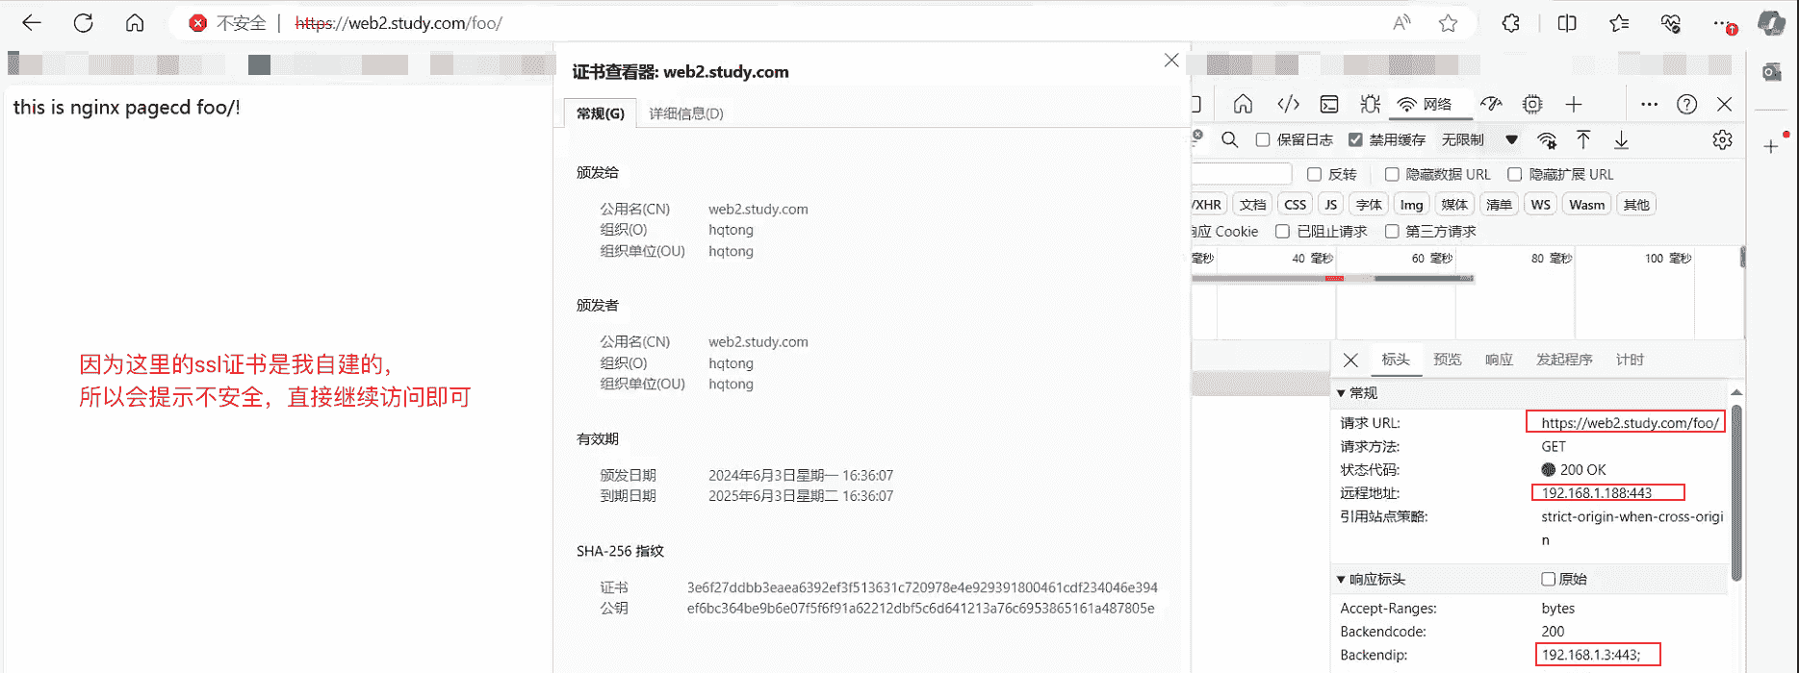Toggle split screen view icon
Screen dimensions: 1799x673
(1567, 23)
